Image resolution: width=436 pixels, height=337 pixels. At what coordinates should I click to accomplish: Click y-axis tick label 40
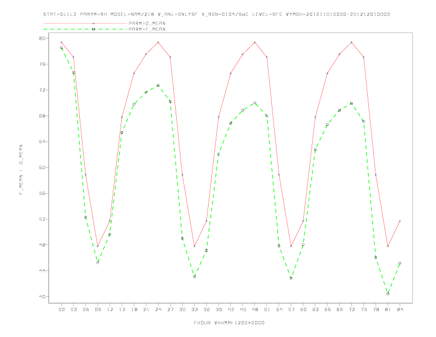click(42, 297)
